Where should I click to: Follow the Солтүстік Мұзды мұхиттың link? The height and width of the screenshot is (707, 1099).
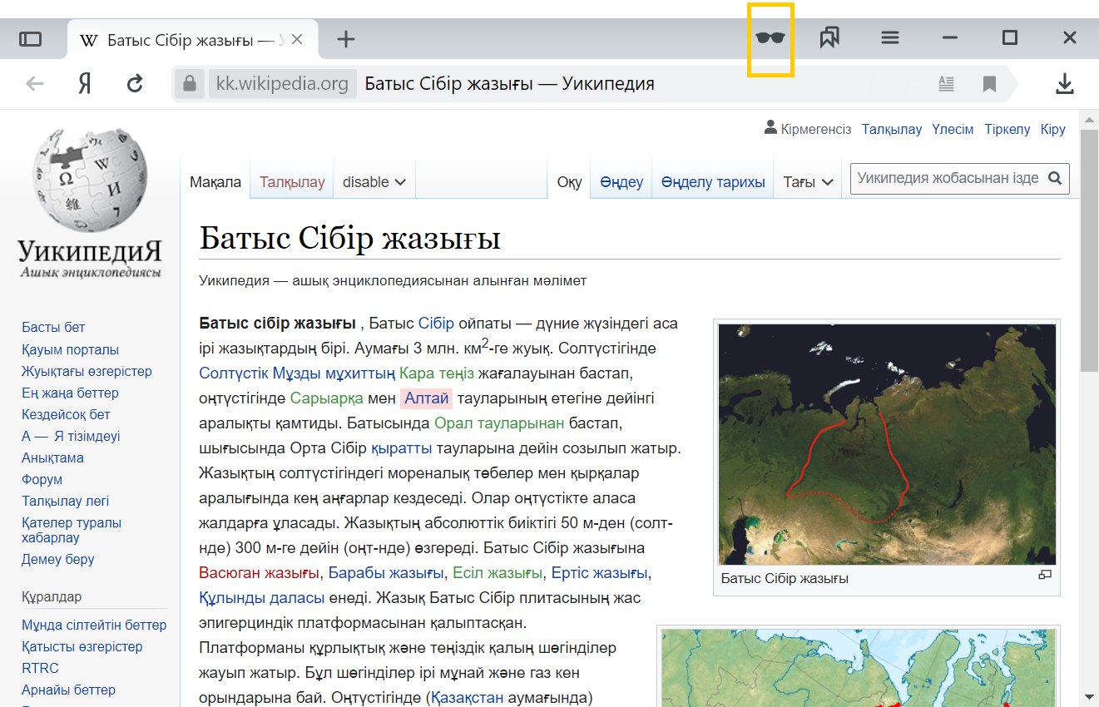point(297,373)
